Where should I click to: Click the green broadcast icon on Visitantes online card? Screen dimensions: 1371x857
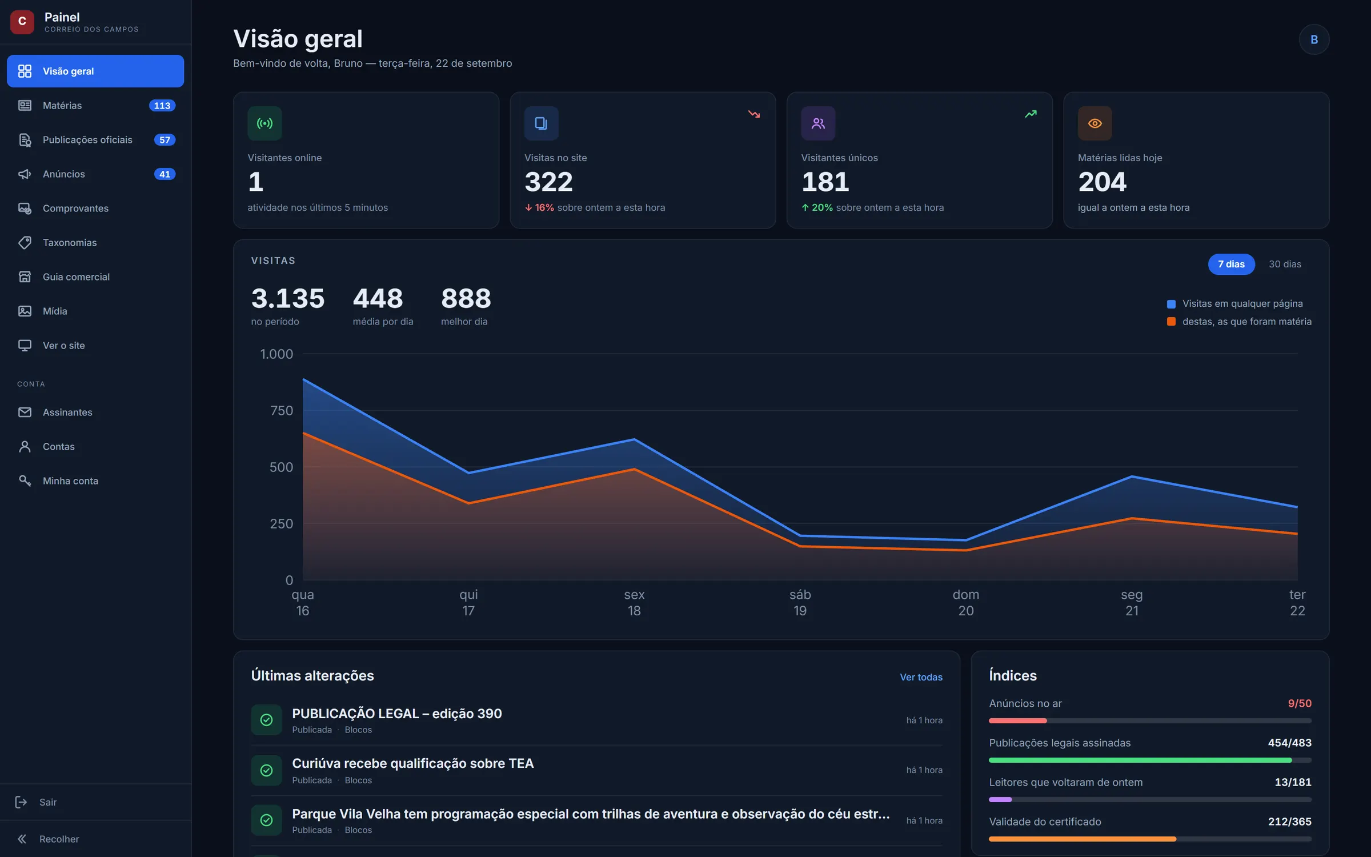click(x=264, y=123)
